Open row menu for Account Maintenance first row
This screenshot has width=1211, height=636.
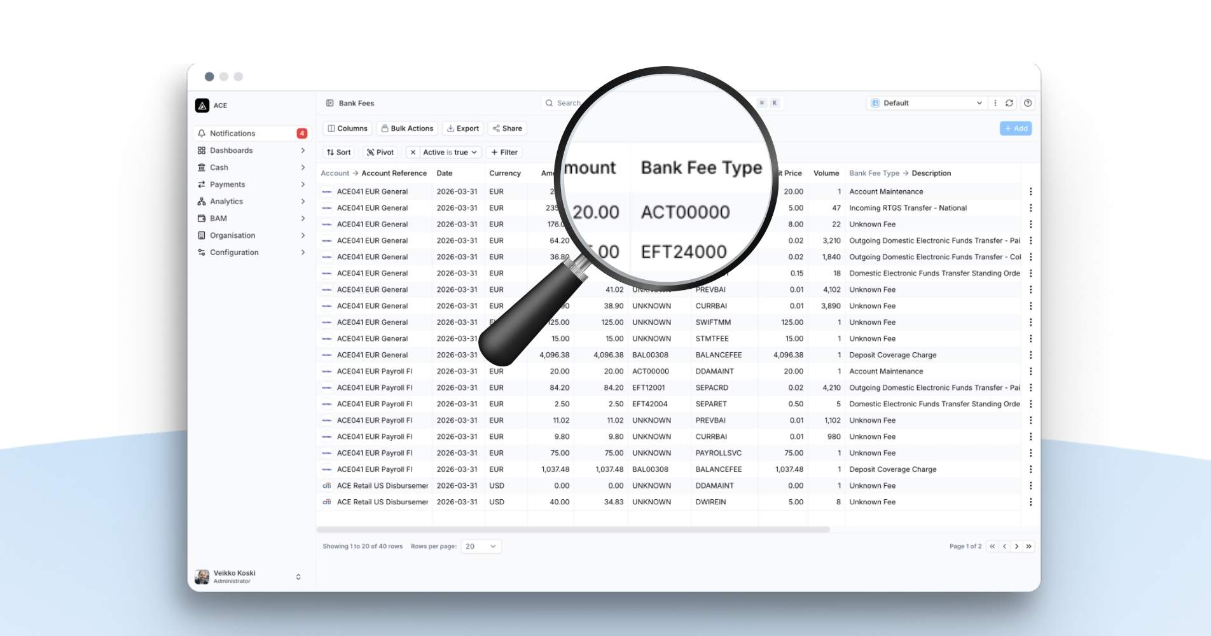point(1030,191)
